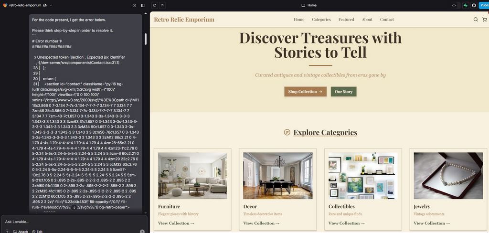Click 'Rare and unique finds' description
This screenshot has width=489, height=233.
pyautogui.click(x=345, y=214)
